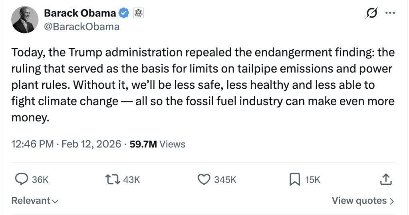Open View quotes with chevron
This screenshot has width=409, height=215.
point(363,201)
